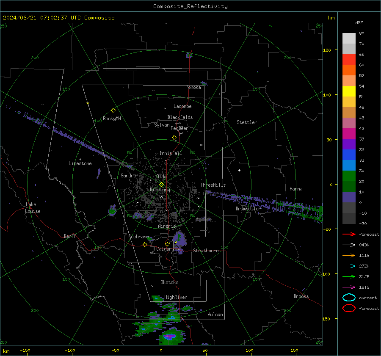Screen dimensions: 381x356
Task: Click the purple echo east of Calgary
Action: click(x=179, y=240)
